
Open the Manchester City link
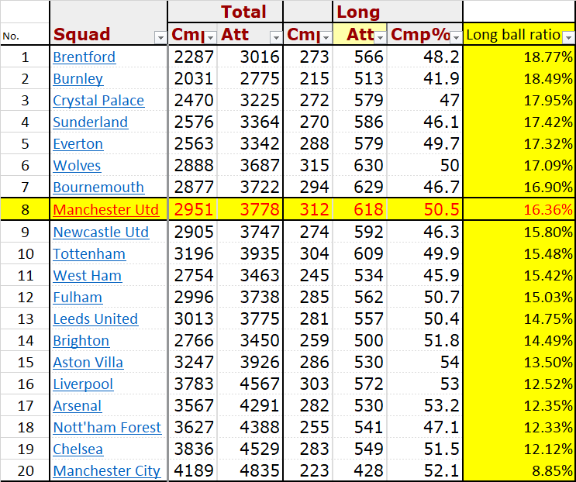[x=106, y=471]
